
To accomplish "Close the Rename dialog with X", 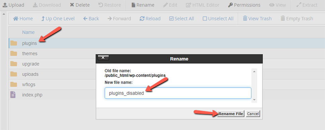I will tap(103, 58).
